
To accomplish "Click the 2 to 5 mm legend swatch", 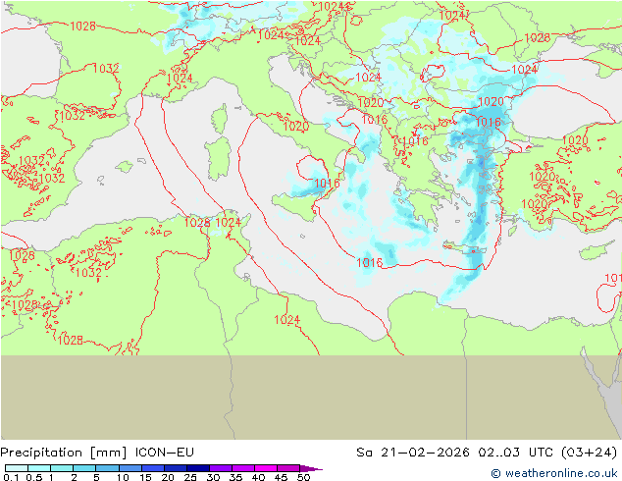I will point(84,468).
